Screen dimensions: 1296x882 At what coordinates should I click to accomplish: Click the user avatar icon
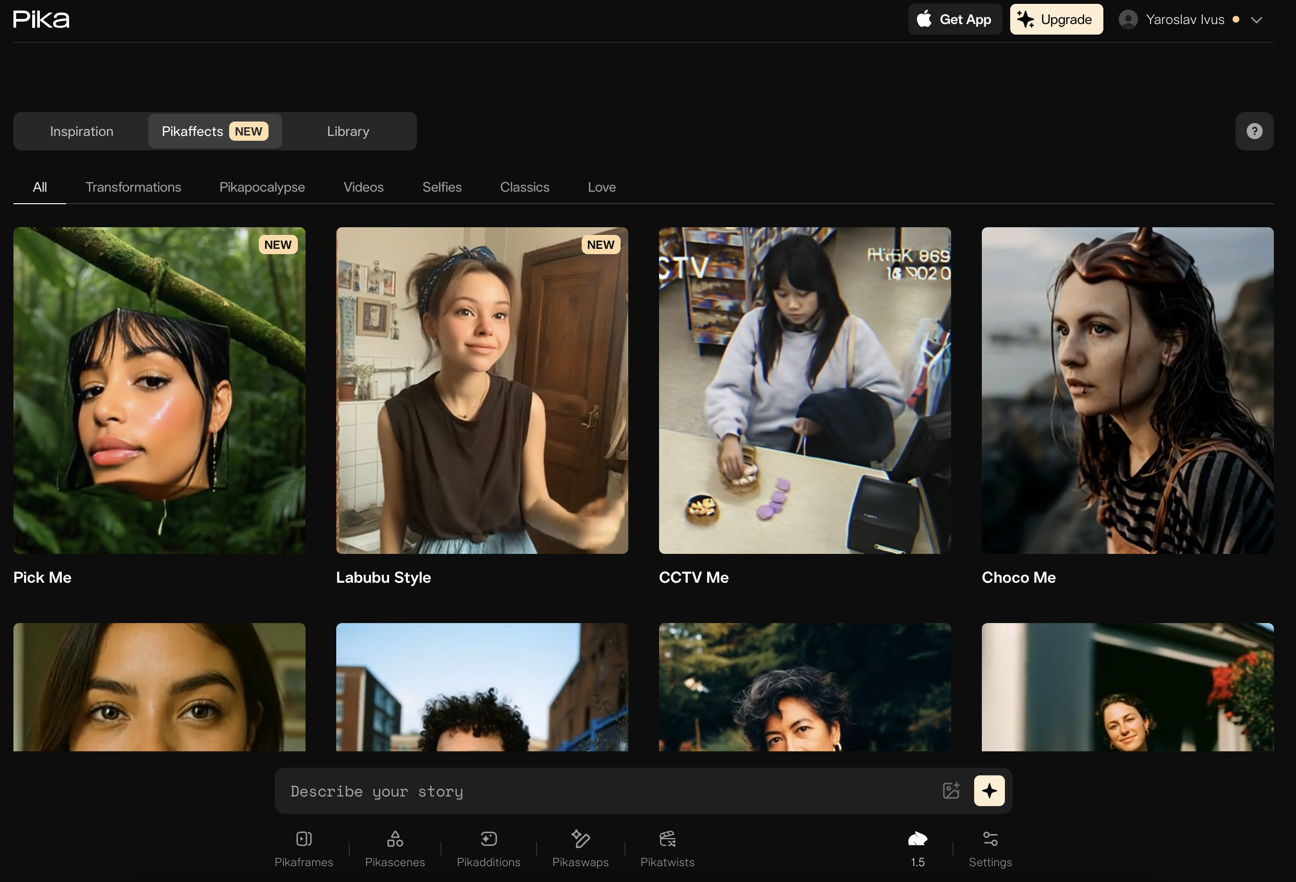(1127, 20)
